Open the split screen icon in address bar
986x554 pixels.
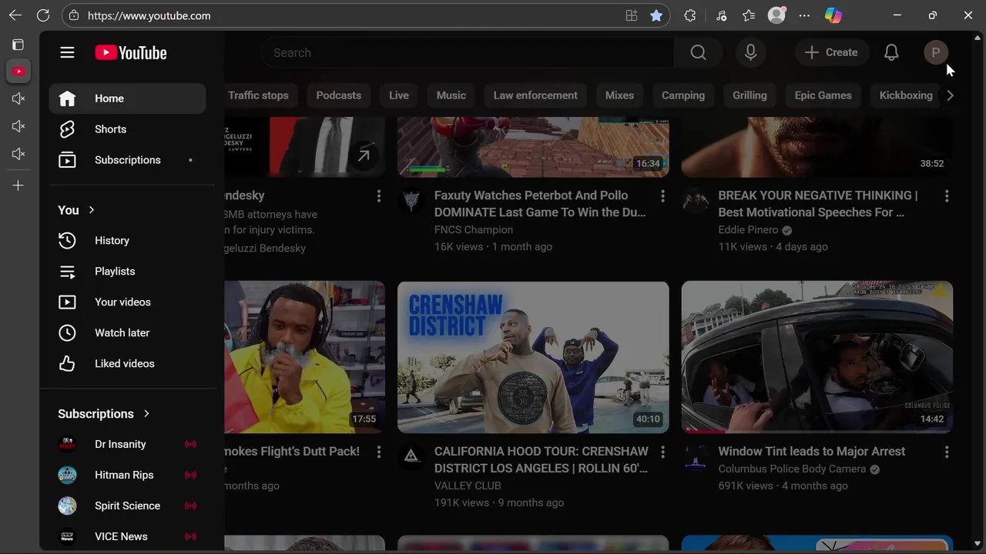coord(632,15)
